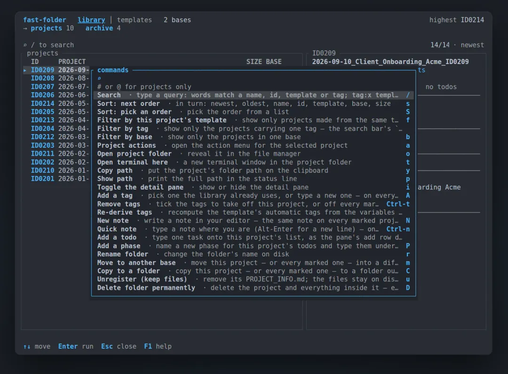Screen dimensions: 508x374
Task: Click the arrows 'move' footer hint
Action: point(37,346)
